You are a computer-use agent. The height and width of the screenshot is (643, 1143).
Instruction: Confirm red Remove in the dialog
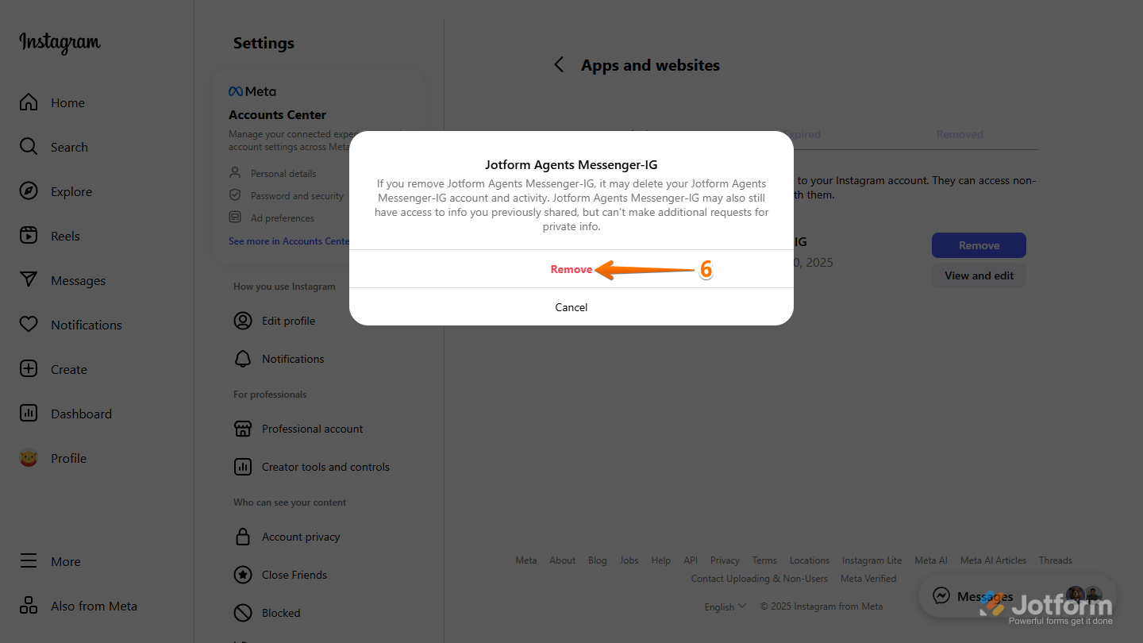click(571, 269)
